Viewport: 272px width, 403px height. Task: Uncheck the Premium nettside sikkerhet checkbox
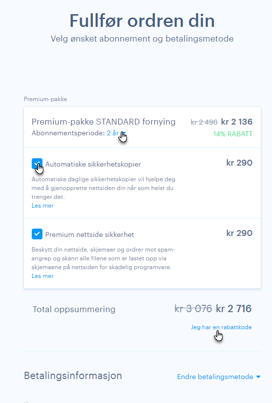click(37, 234)
